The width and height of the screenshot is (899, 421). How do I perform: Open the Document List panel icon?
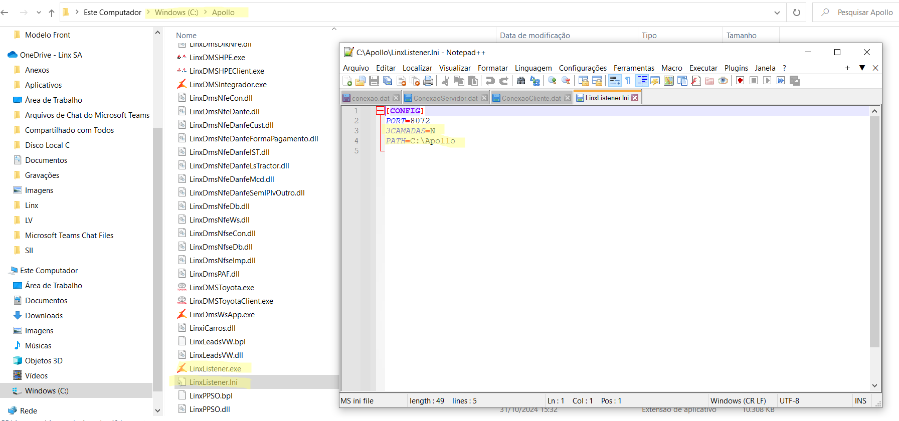pos(682,81)
